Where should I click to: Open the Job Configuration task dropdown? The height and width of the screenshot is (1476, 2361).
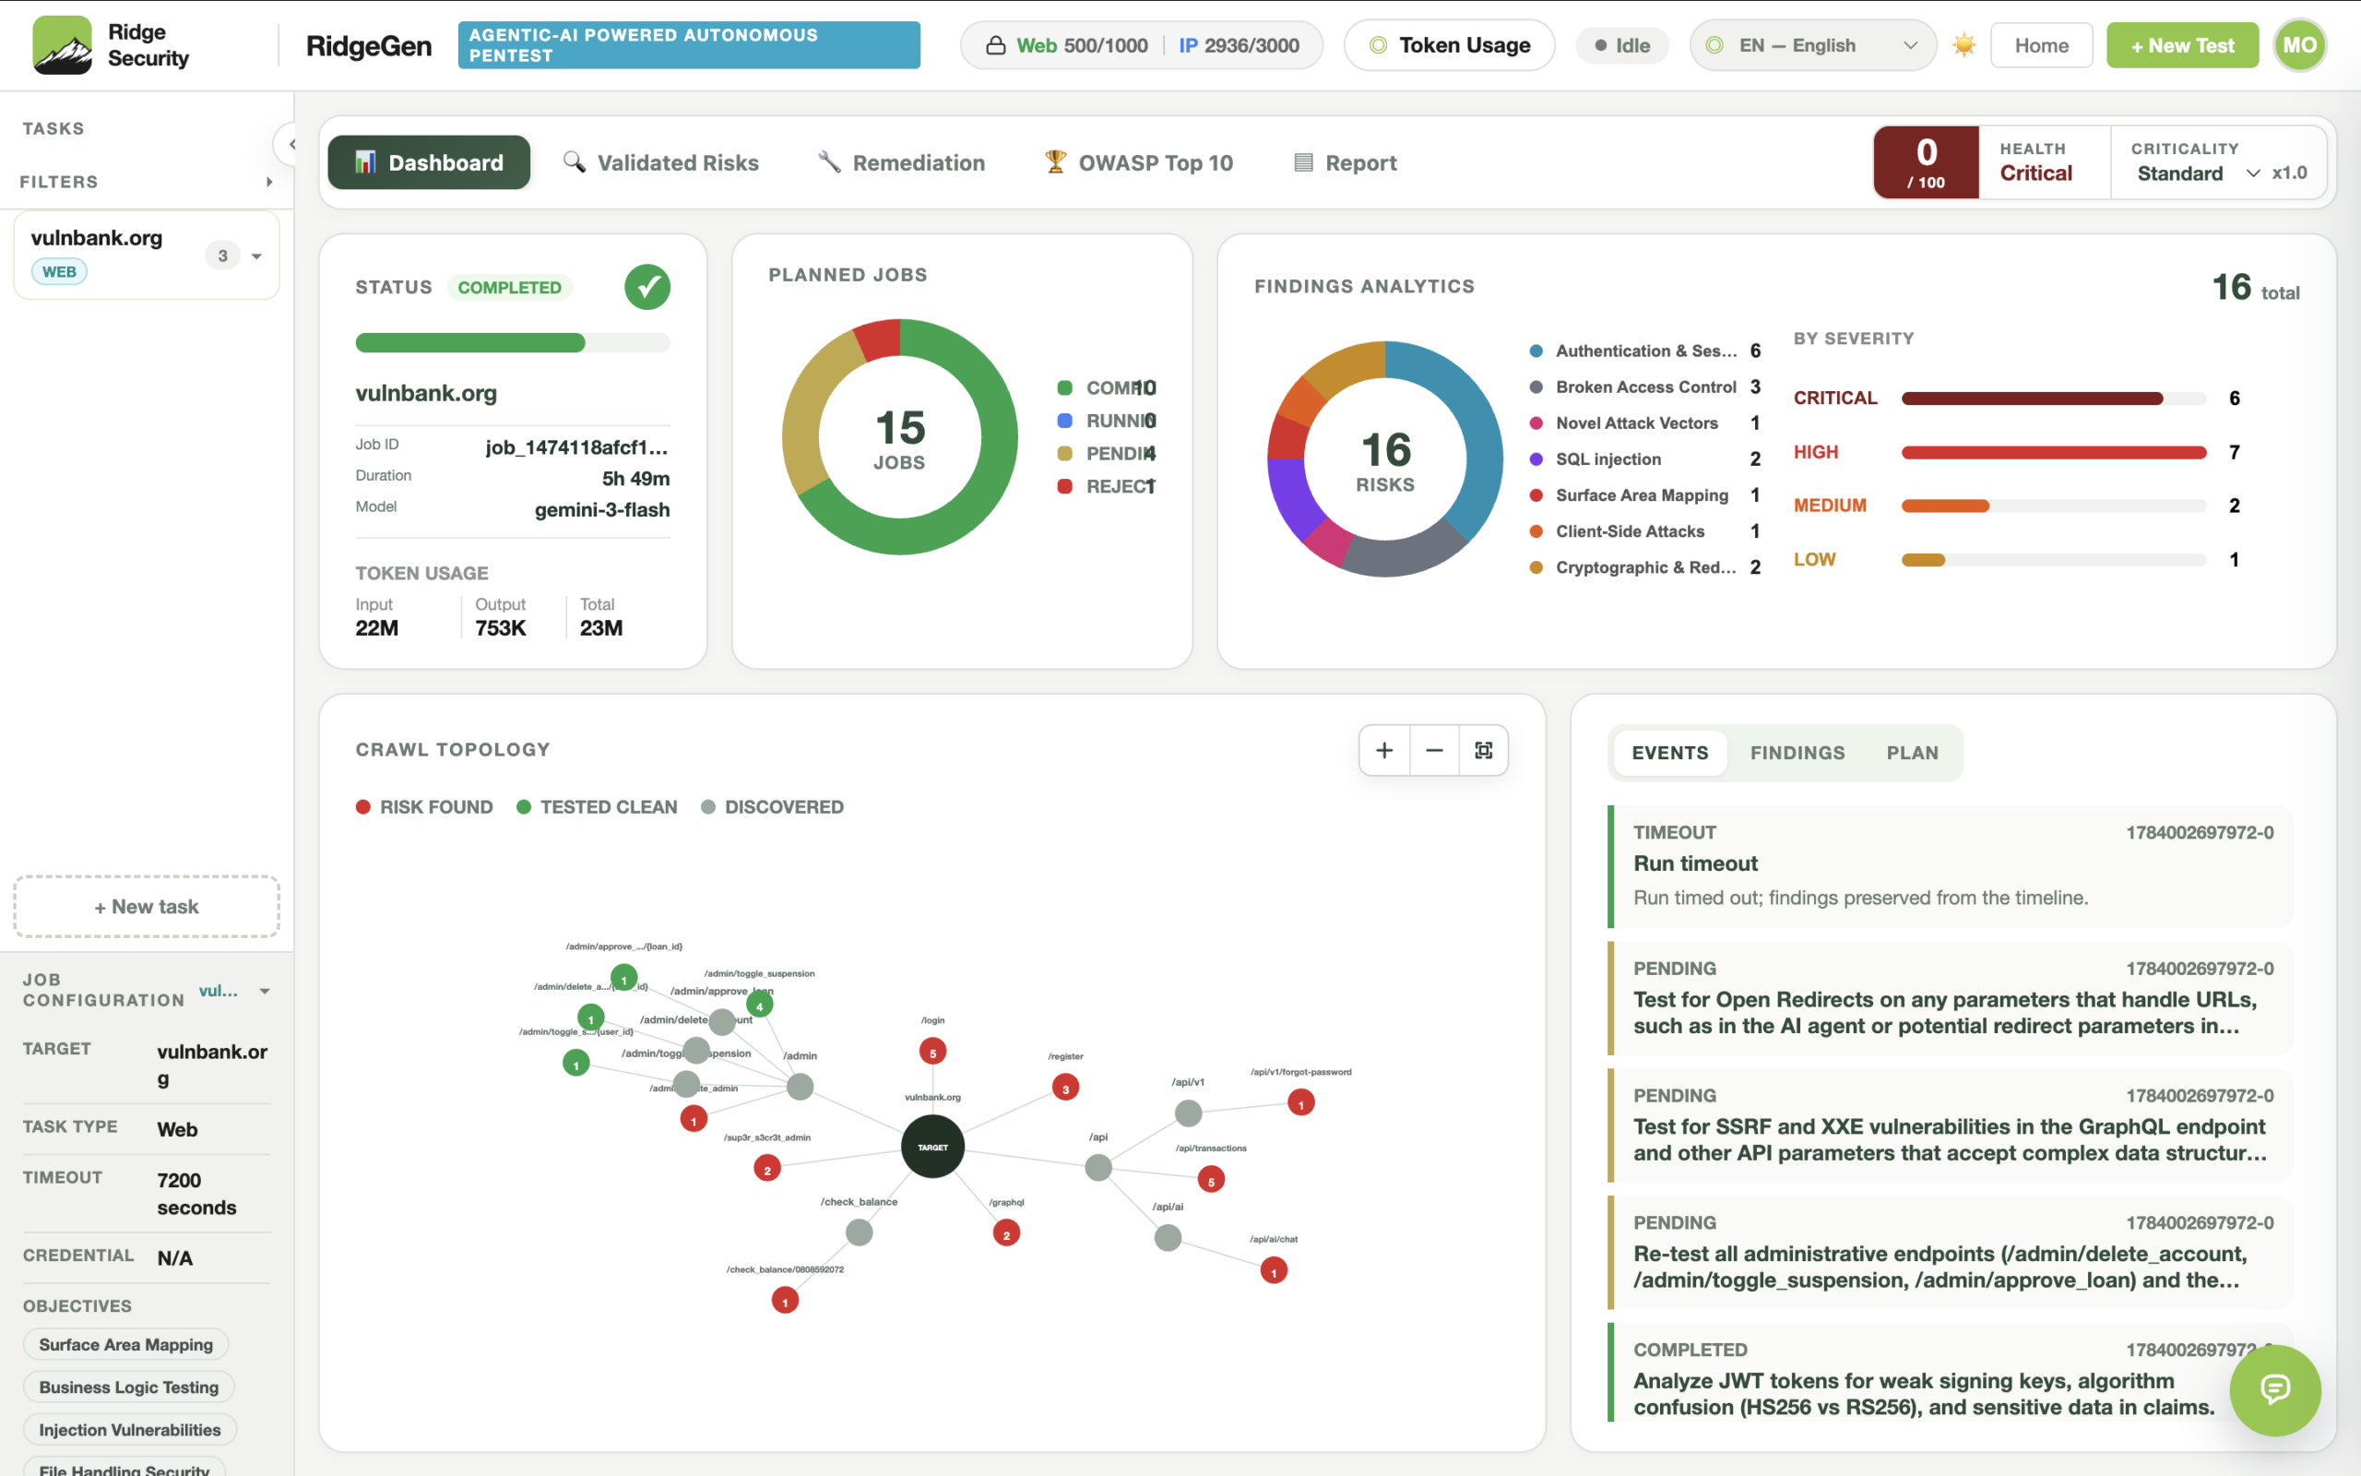(x=234, y=991)
